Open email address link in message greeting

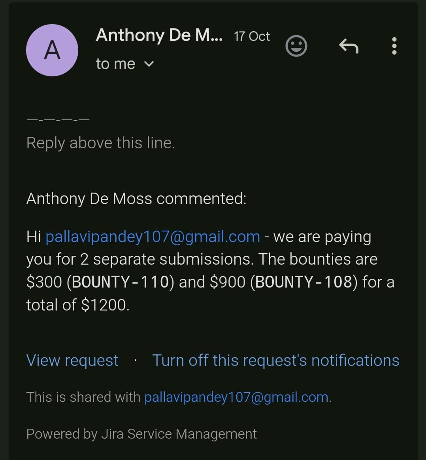(153, 237)
